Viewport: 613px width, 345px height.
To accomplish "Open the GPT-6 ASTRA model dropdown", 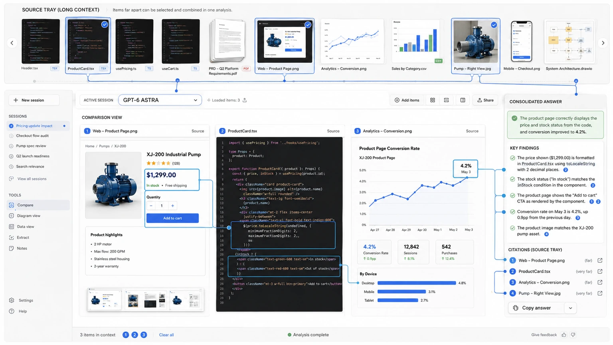I will point(160,100).
